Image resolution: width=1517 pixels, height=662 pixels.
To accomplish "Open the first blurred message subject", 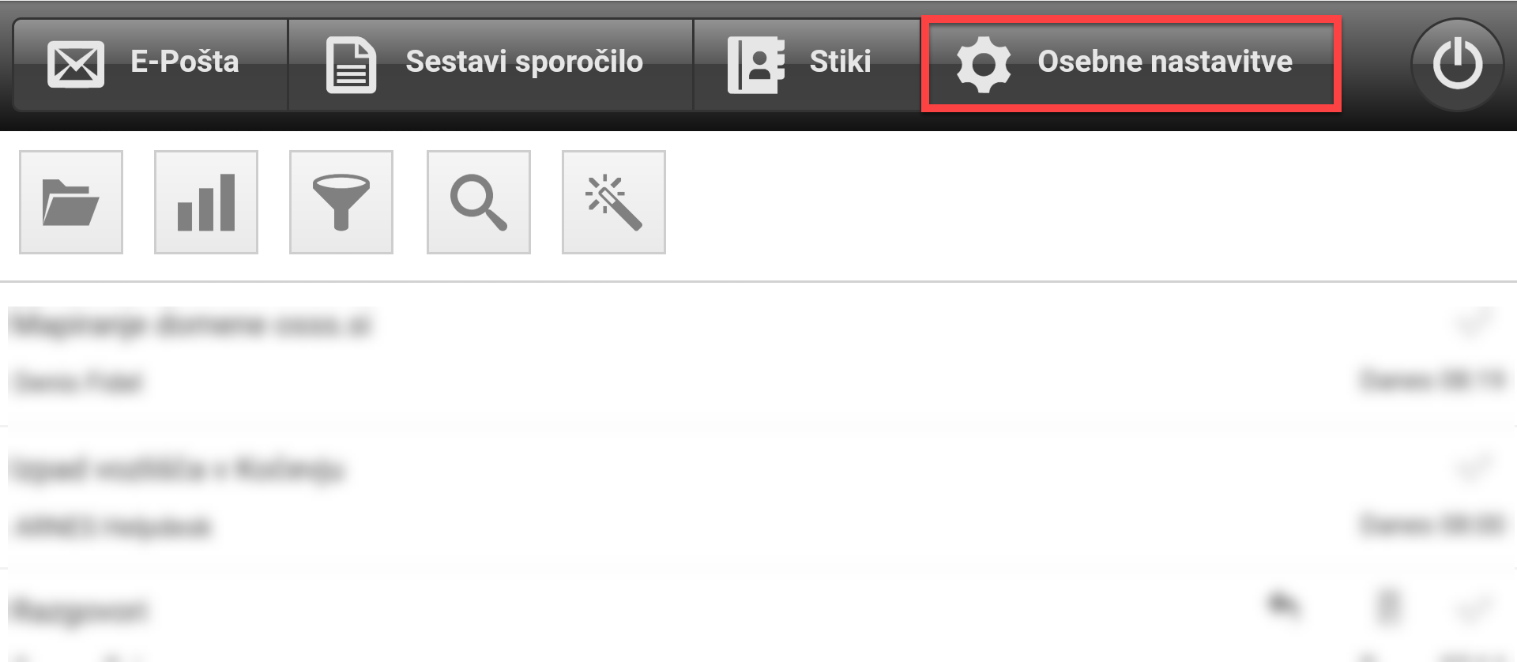I will 190,325.
